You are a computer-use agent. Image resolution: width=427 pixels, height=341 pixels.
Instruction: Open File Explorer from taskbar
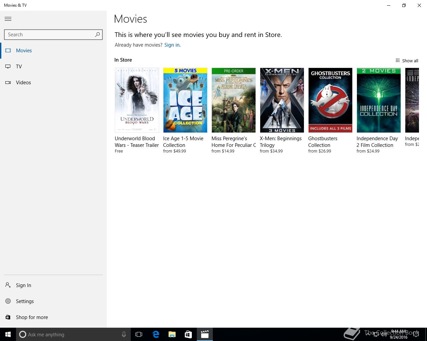(x=172, y=334)
